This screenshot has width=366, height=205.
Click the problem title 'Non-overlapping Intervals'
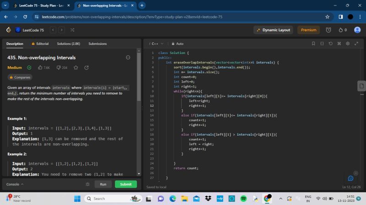[47, 58]
